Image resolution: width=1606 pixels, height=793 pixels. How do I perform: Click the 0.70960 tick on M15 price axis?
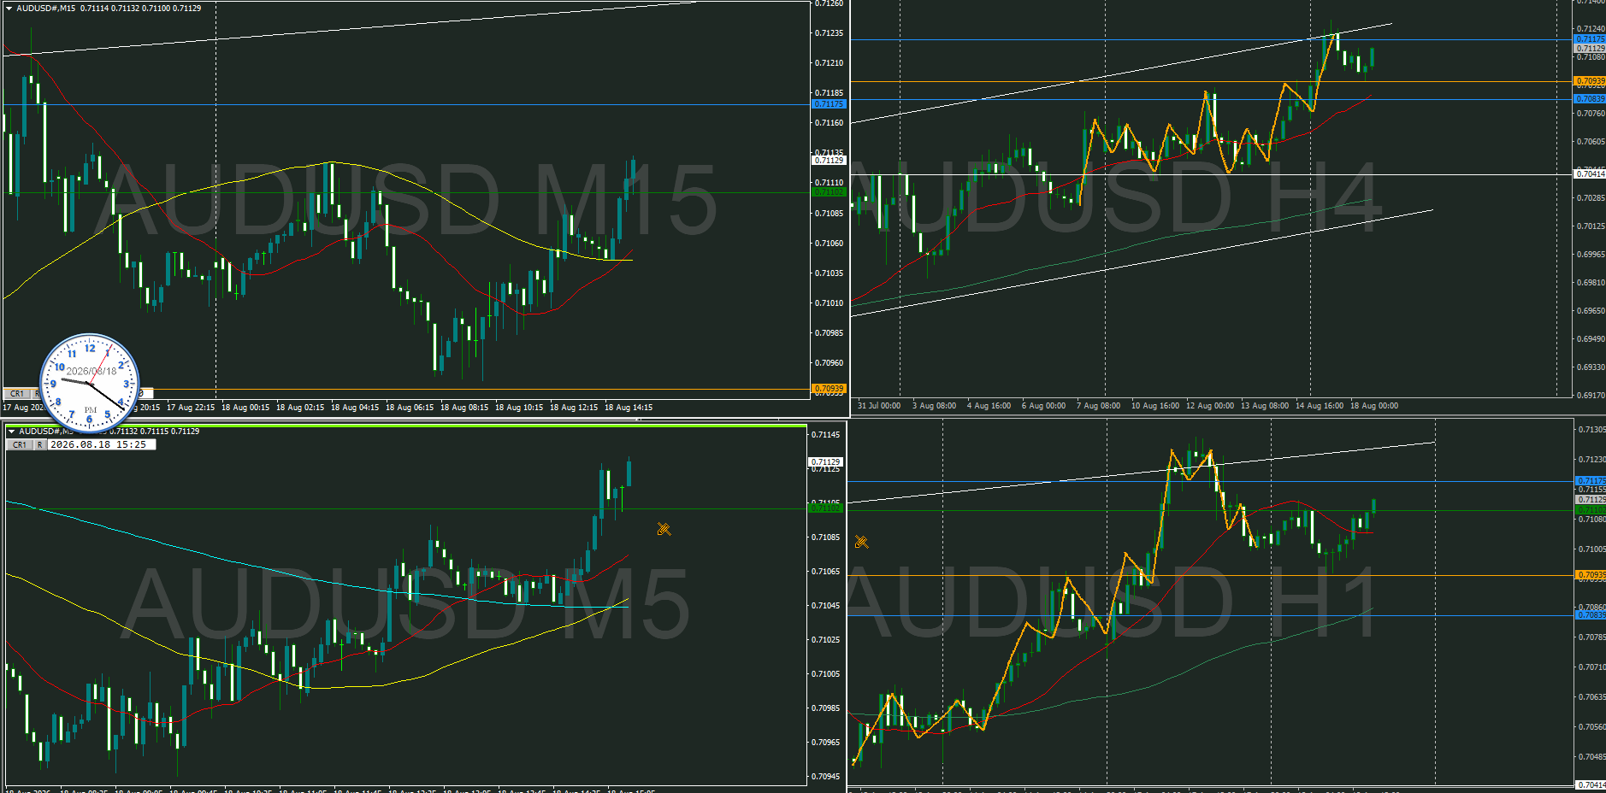point(829,363)
